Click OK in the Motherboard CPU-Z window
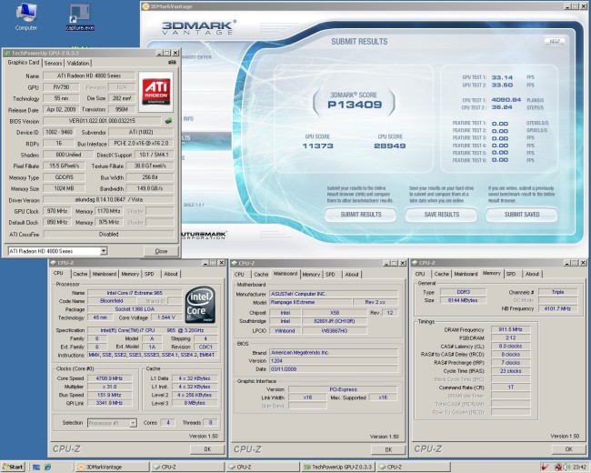Viewport: 591px width, 473px height. (x=388, y=449)
